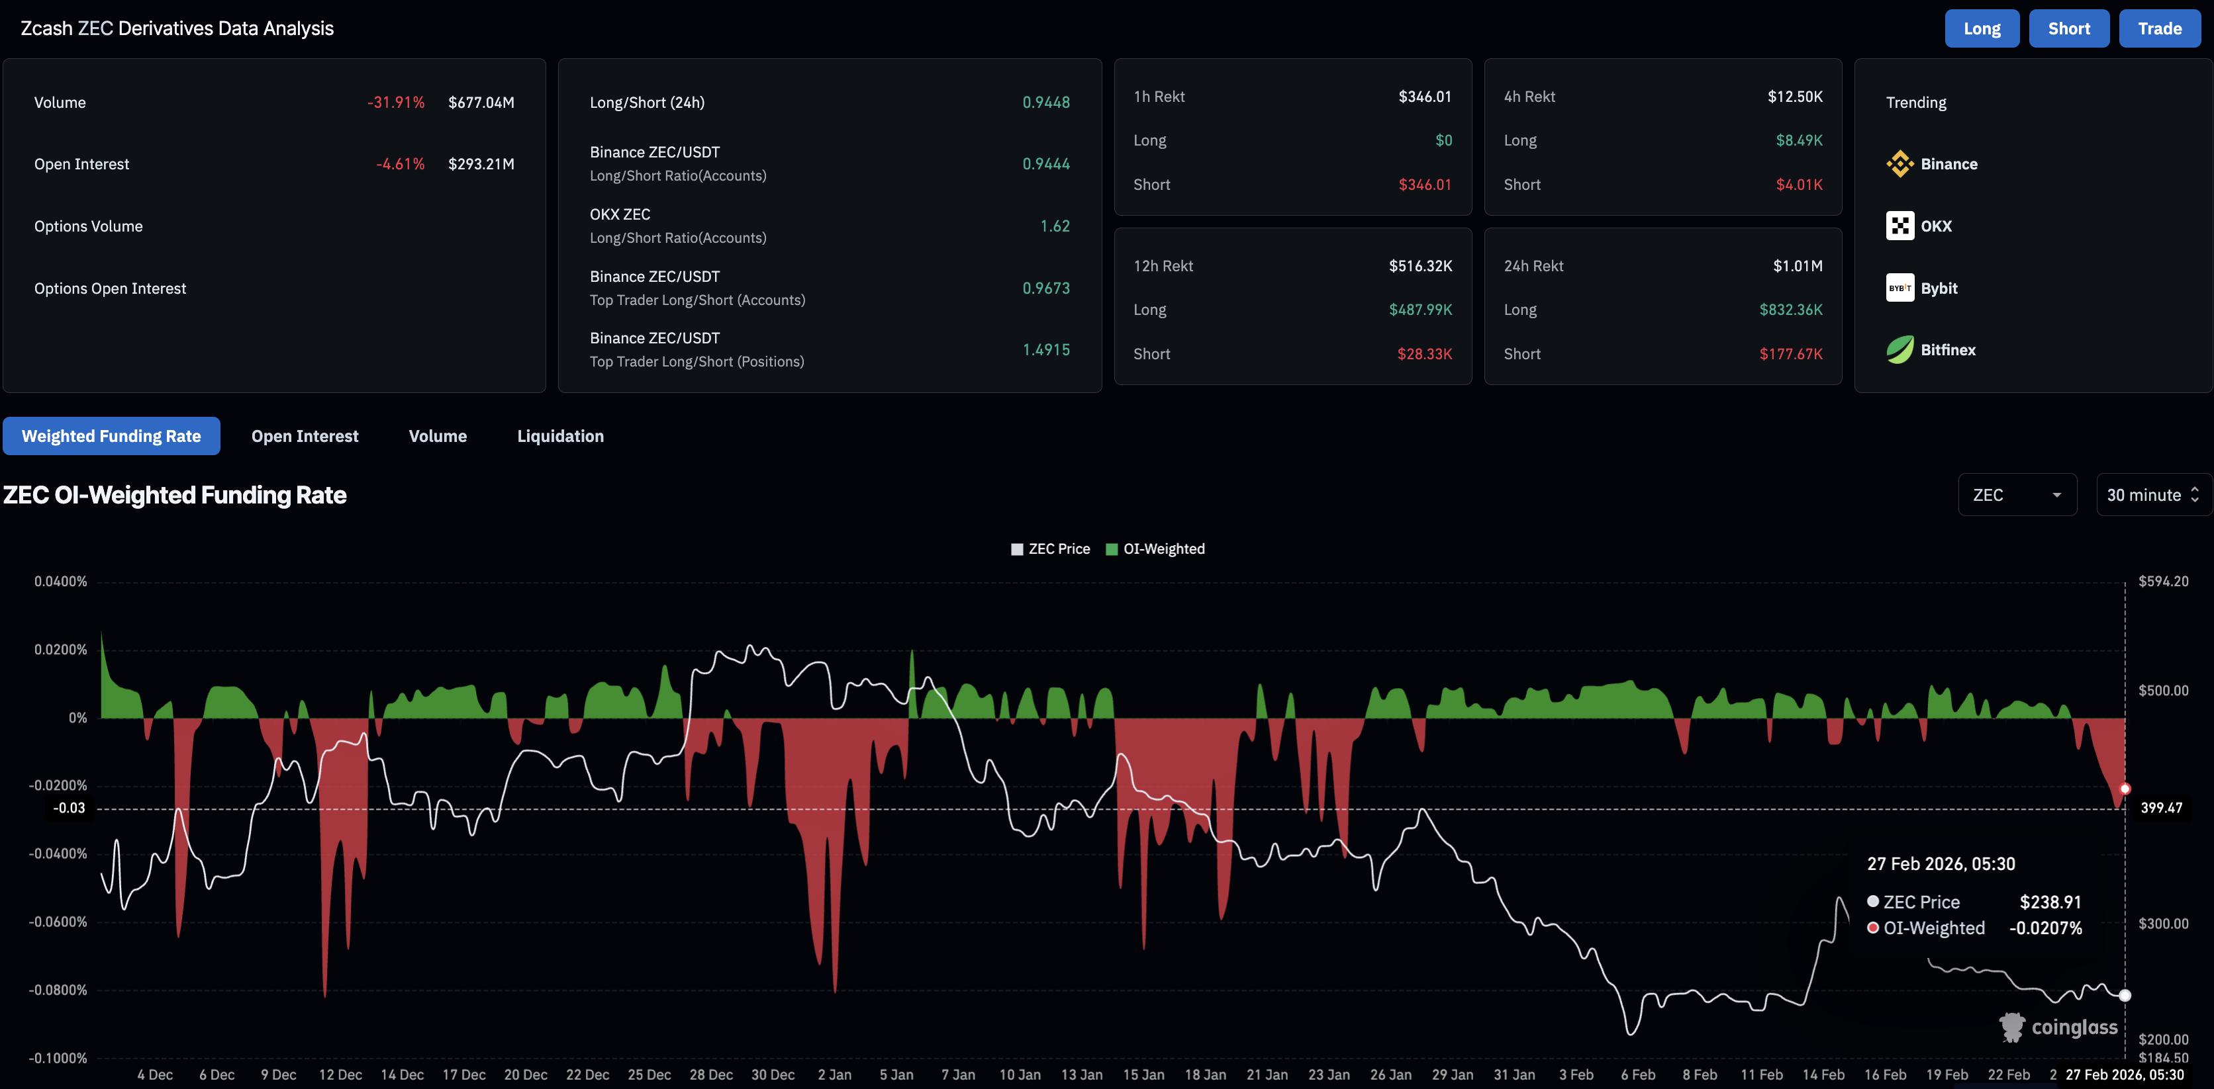The width and height of the screenshot is (2214, 1089).
Task: Switch to the Liquidation tab
Action: [559, 436]
